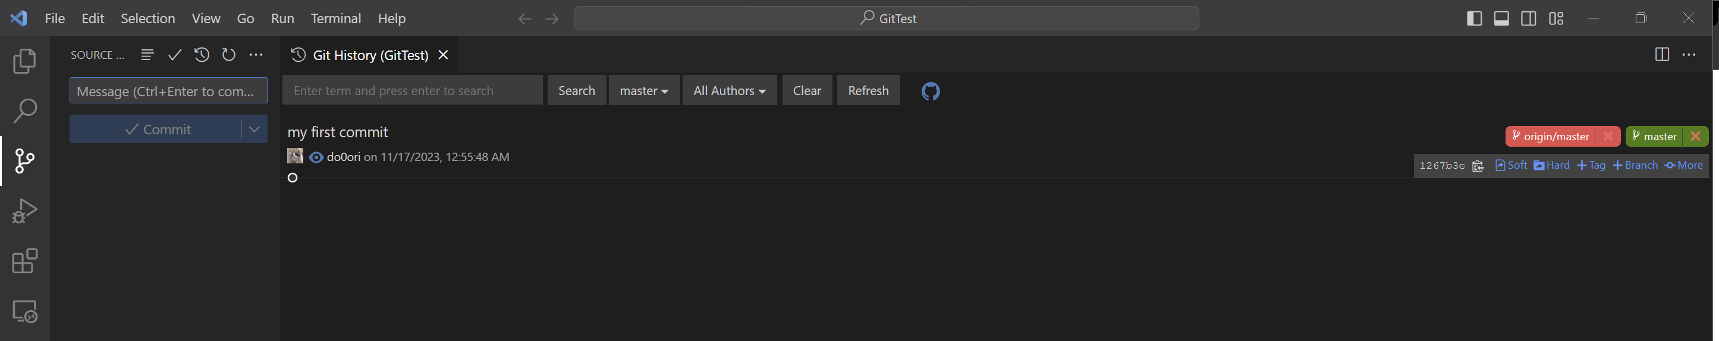The image size is (1719, 341).
Task: Open the Search view in activity bar
Action: pos(25,110)
